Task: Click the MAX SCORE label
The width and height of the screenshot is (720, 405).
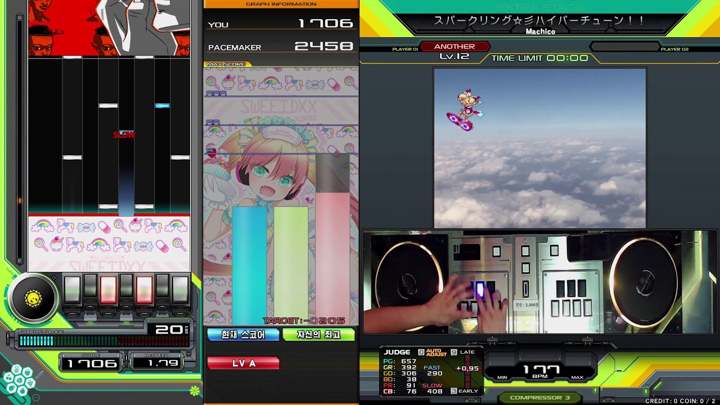Action: point(226,64)
